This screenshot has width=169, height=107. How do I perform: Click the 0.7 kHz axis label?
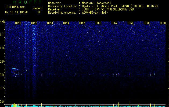[2, 88]
